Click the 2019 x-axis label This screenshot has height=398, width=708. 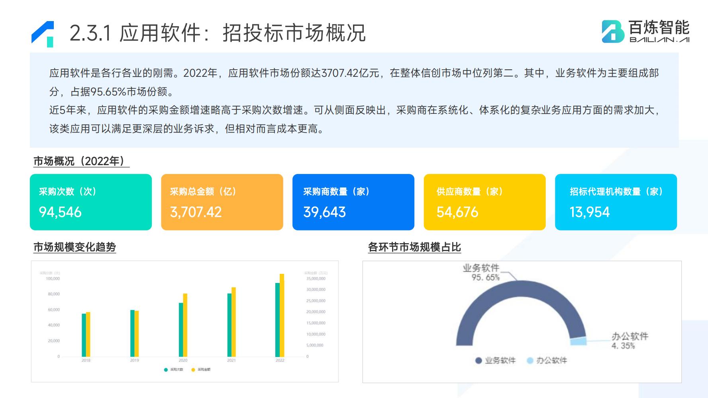(x=134, y=361)
